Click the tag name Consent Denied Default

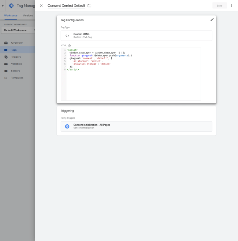pos(66,6)
